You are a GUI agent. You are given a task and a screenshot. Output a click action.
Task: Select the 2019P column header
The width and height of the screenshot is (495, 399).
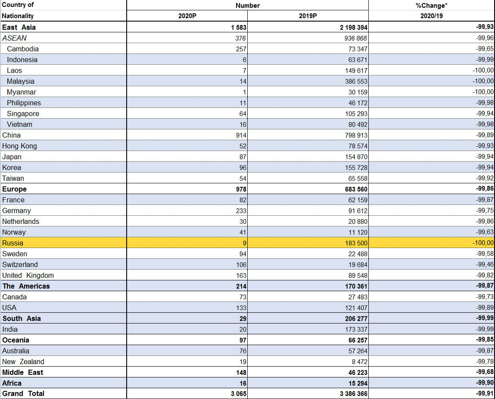pos(308,16)
